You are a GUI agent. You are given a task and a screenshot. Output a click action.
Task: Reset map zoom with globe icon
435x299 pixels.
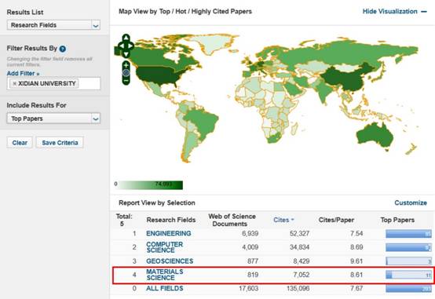(x=126, y=73)
